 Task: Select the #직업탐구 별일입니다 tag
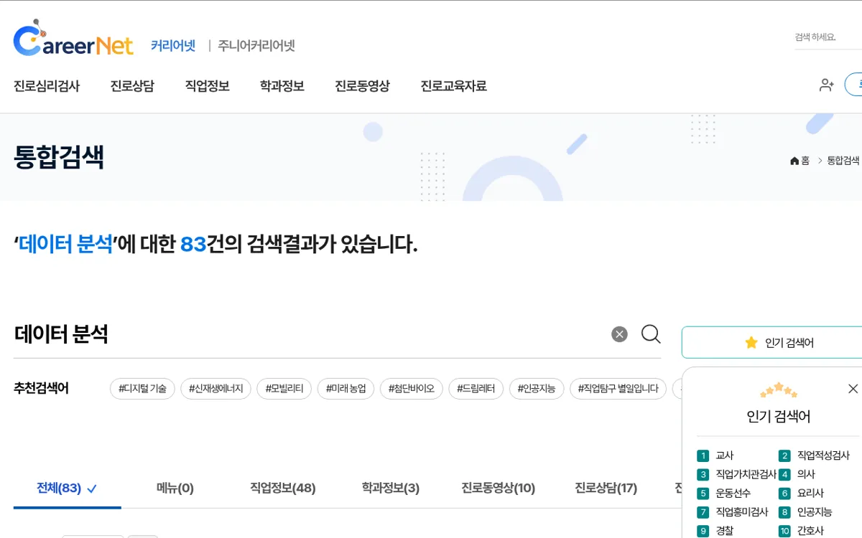(x=618, y=389)
